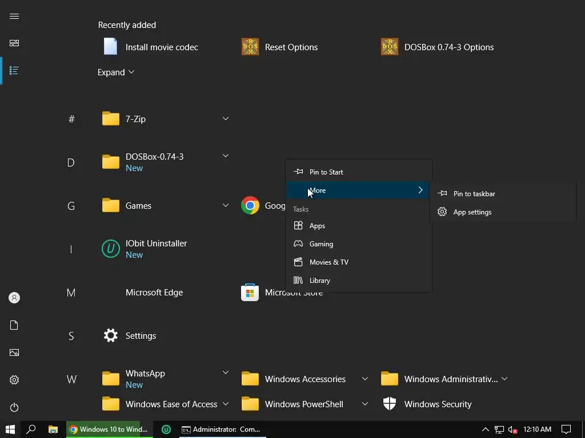Jump to letter D section header

click(x=71, y=163)
